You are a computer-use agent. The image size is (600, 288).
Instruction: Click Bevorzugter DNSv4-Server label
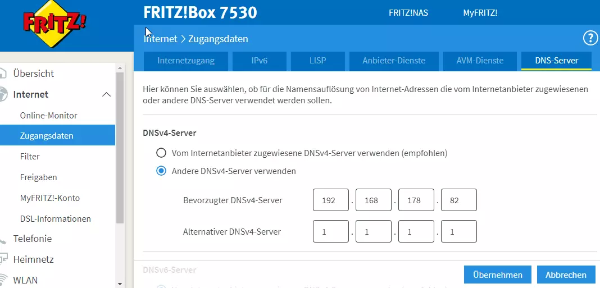click(x=233, y=200)
